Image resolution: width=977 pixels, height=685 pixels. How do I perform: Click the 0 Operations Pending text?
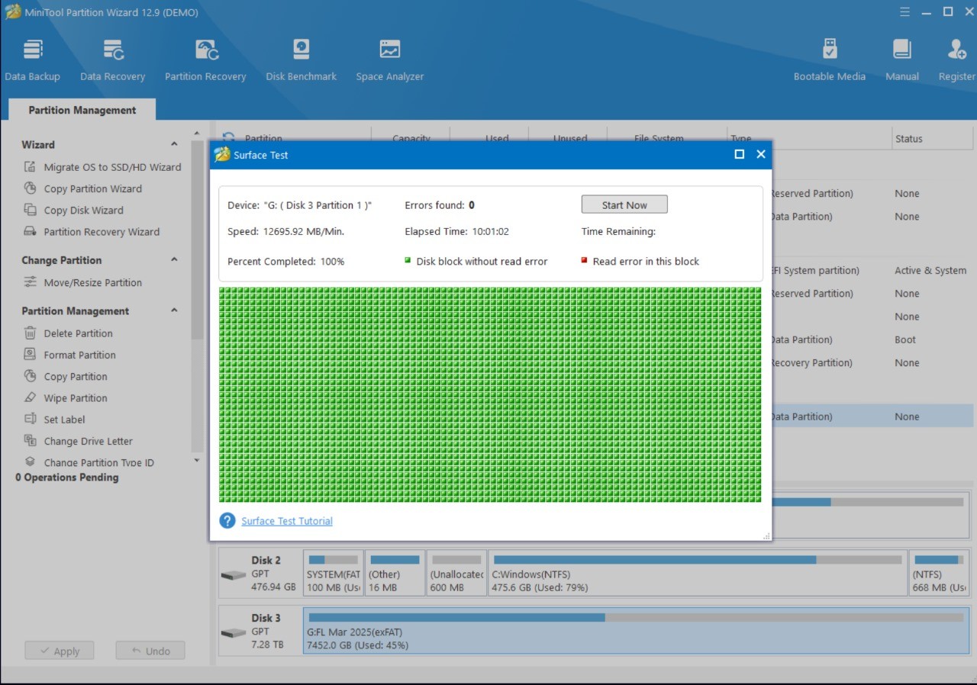click(x=67, y=478)
